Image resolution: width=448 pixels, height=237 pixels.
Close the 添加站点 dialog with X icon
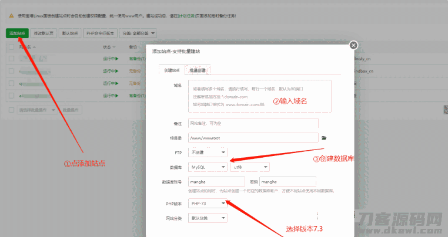[353, 45]
